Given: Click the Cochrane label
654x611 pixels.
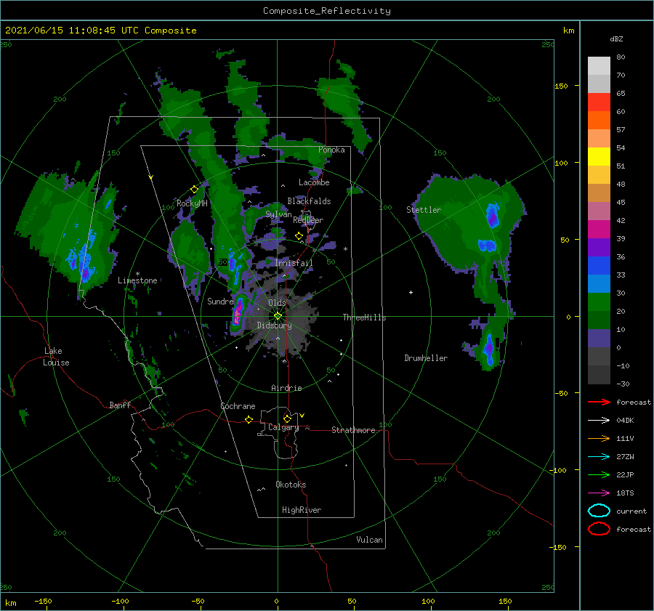Looking at the screenshot, I should point(238,406).
